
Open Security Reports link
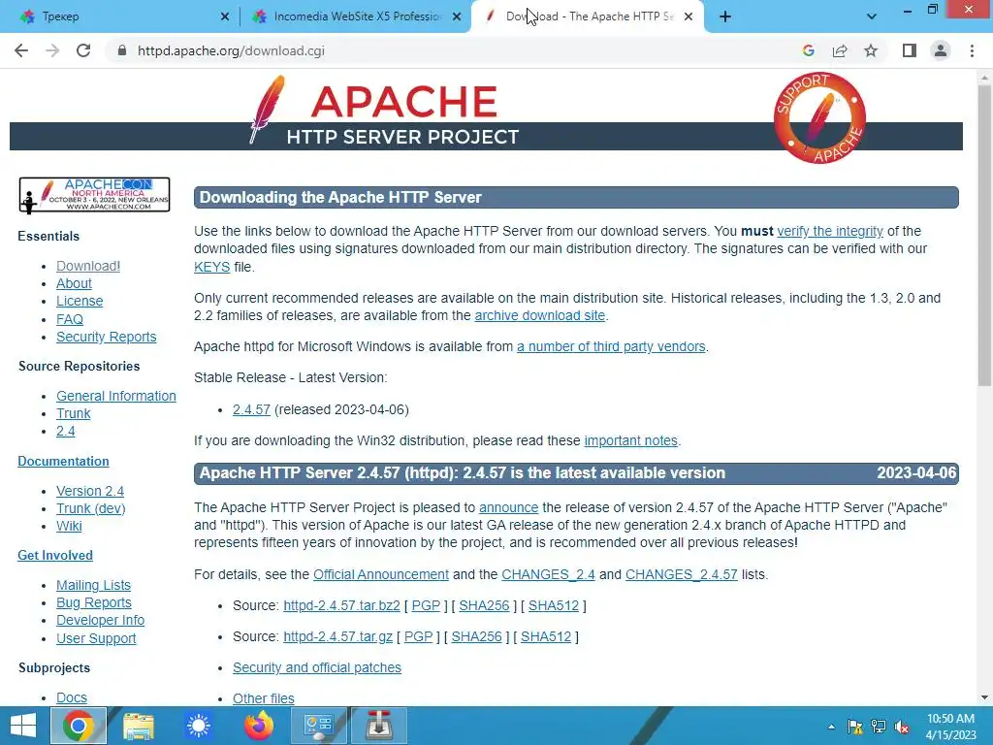tap(107, 337)
